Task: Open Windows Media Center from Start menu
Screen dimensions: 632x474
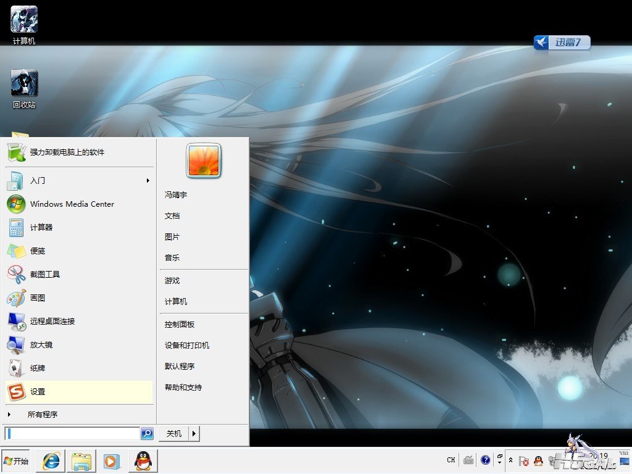Action: pos(72,204)
